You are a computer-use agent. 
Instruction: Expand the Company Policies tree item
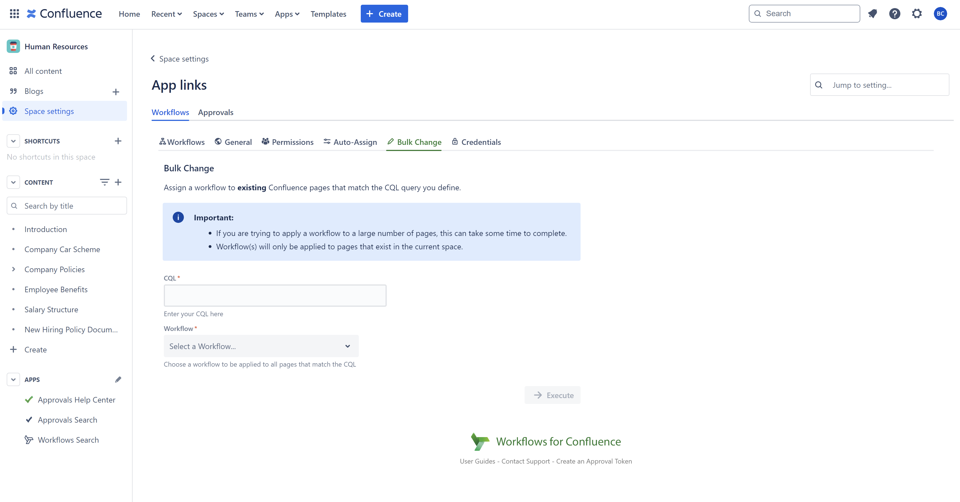13,269
